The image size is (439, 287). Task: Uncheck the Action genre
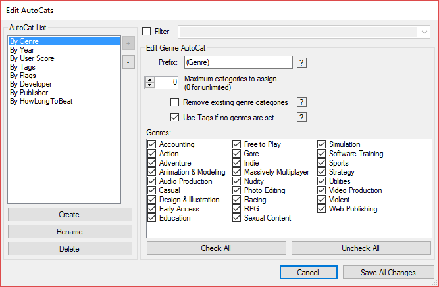tap(152, 154)
